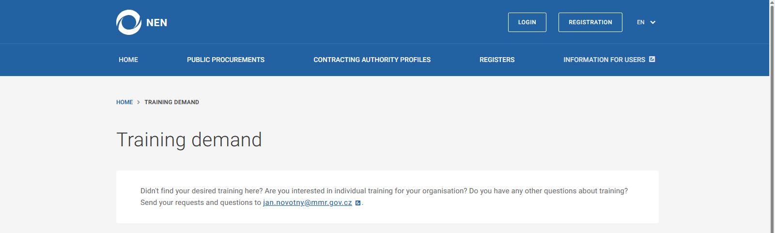Screen dimensions: 775x233
Task: Click the NEN circular logo icon
Action: coord(128,22)
